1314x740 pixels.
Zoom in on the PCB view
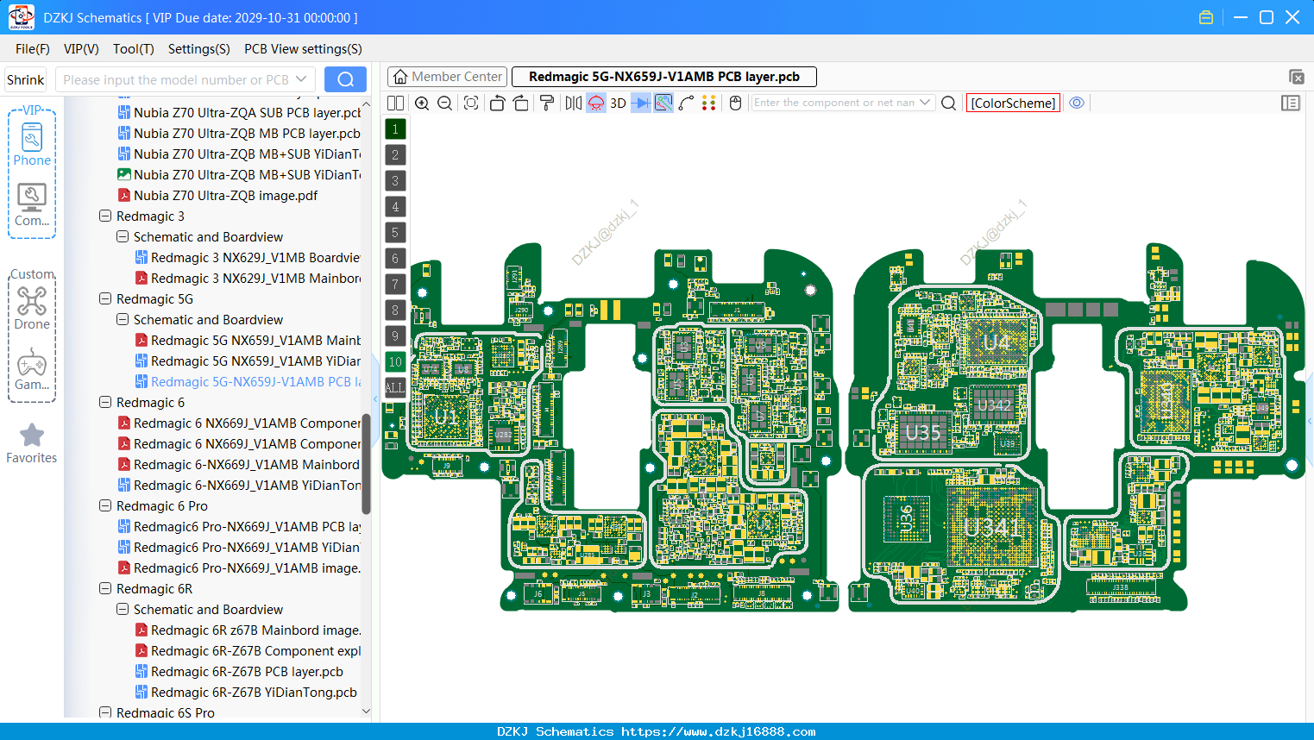(x=422, y=103)
